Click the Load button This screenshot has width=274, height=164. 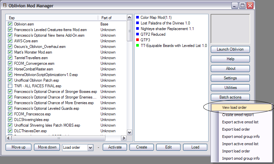195,147
